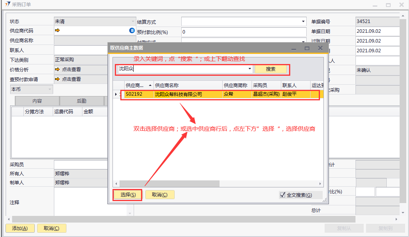The width and height of the screenshot is (409, 237).
Task: Click the yellow arrow link beside 价格分析
Action: (x=58, y=69)
